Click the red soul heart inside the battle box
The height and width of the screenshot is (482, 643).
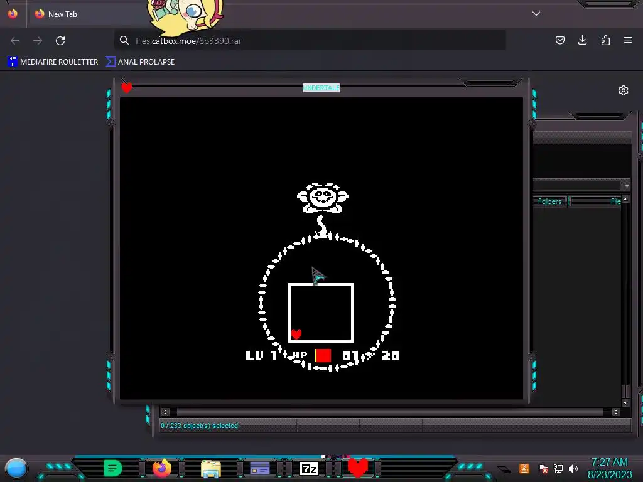pos(296,334)
